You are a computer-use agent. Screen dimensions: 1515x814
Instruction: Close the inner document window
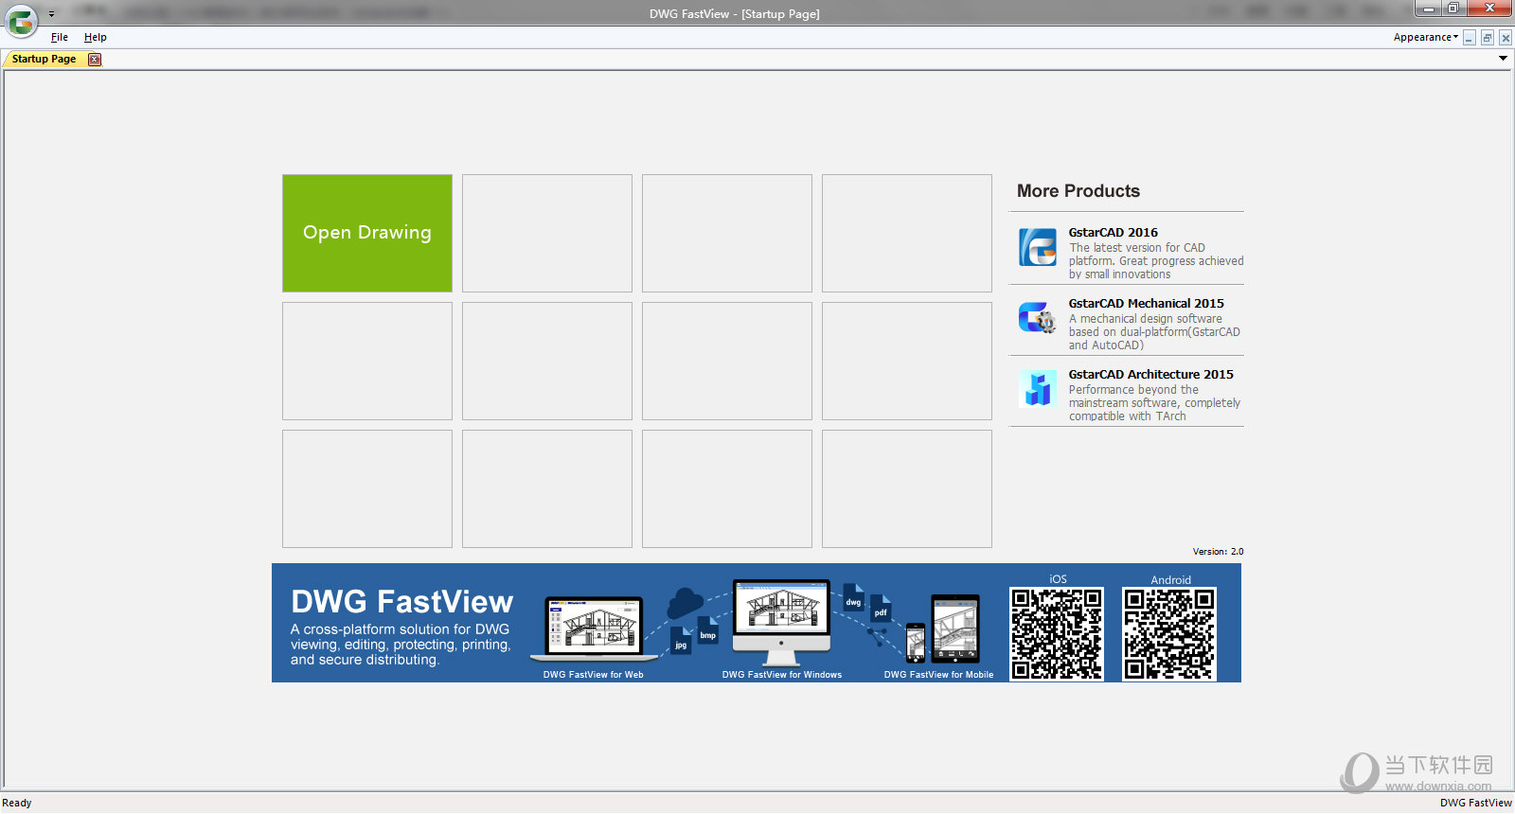click(x=1506, y=38)
